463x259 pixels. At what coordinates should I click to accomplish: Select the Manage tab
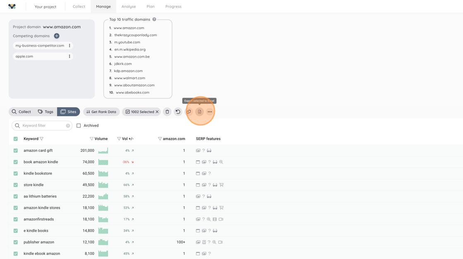pyautogui.click(x=103, y=7)
